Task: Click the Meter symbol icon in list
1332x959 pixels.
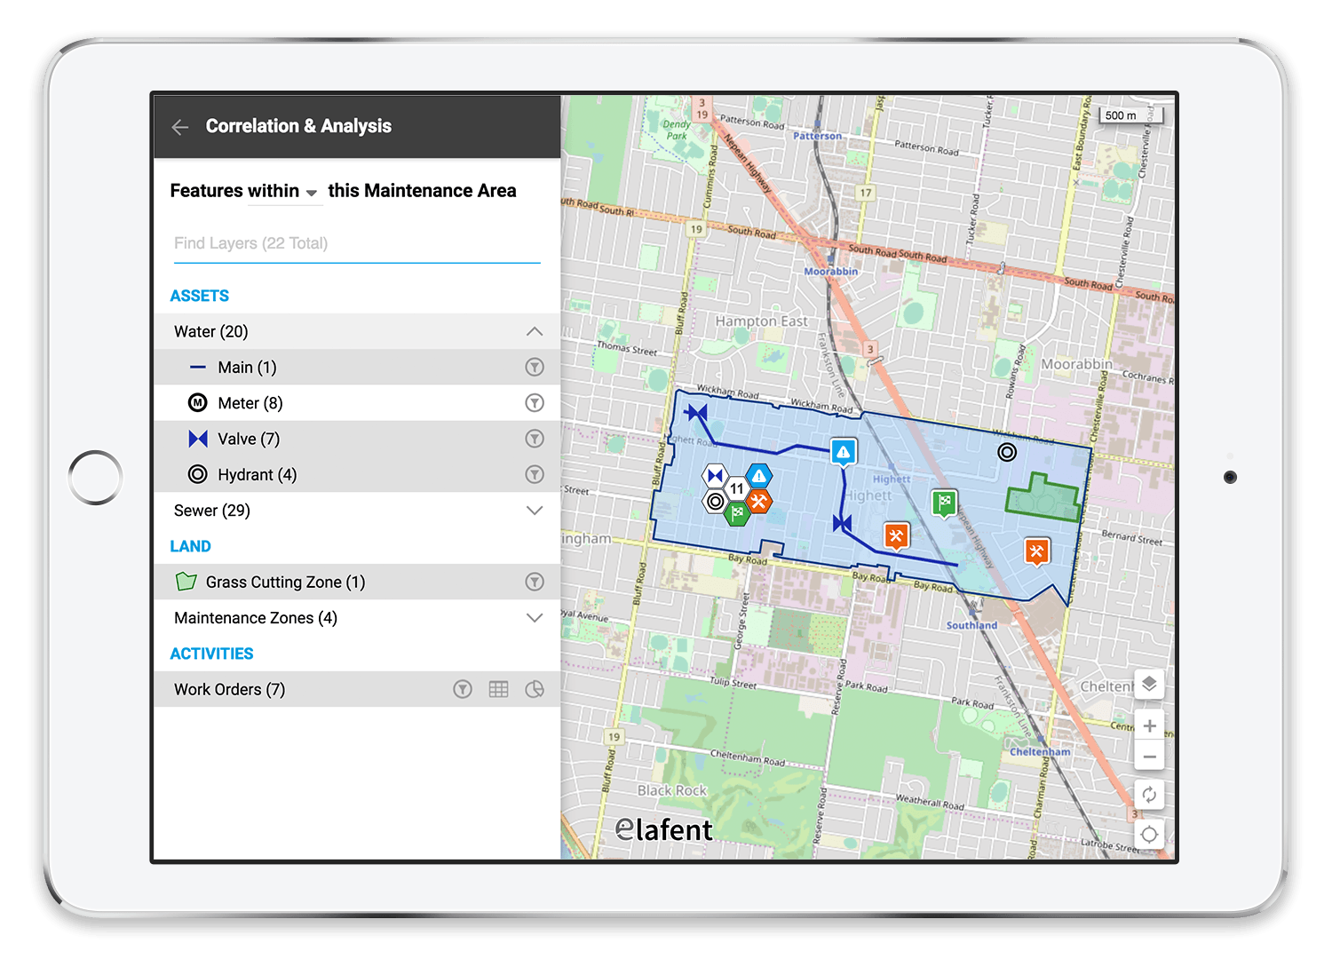Action: (198, 403)
